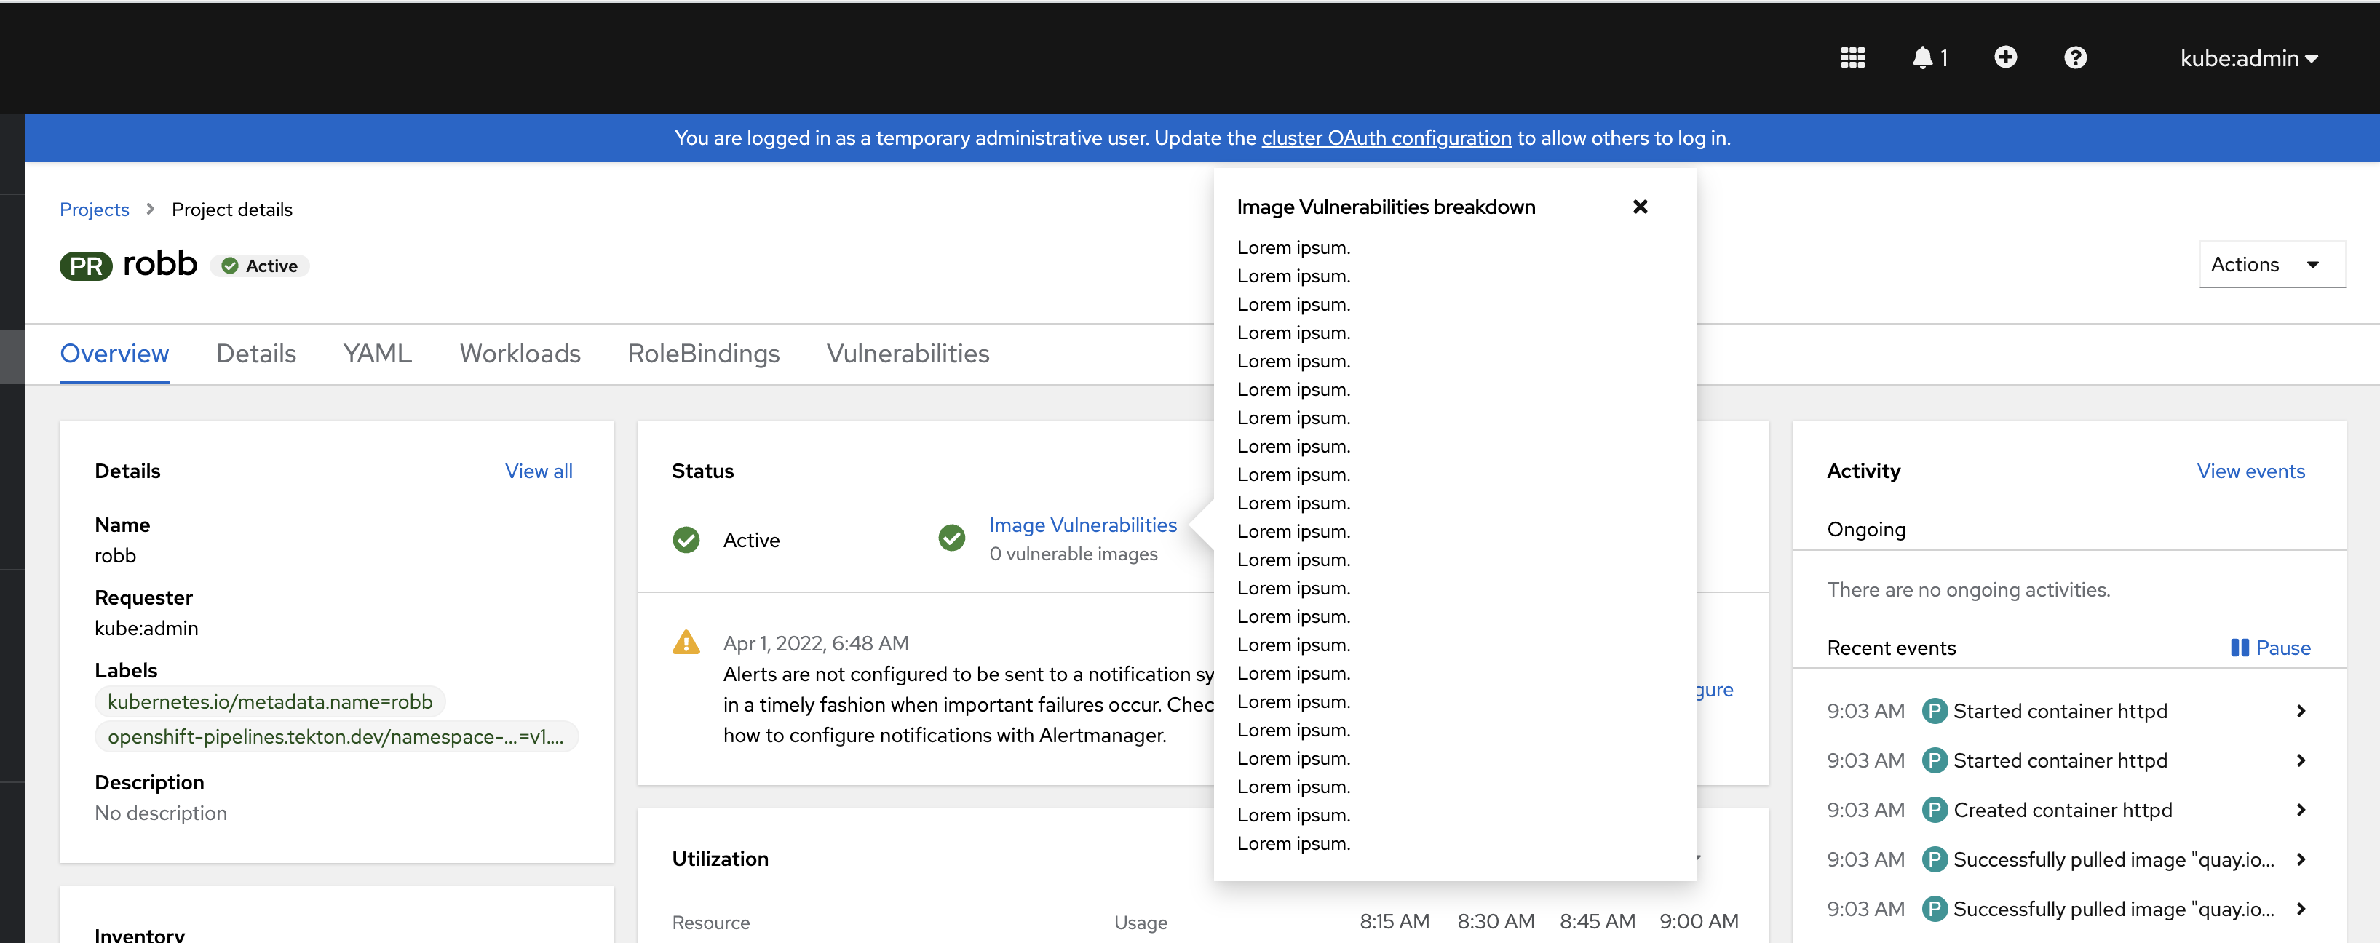Switch to the Vulnerabilities tab
Image resolution: width=2380 pixels, height=943 pixels.
click(x=908, y=354)
